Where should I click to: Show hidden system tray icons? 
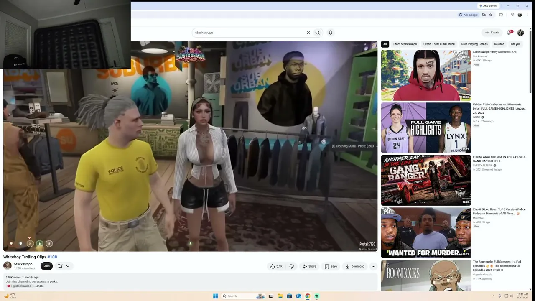493,296
